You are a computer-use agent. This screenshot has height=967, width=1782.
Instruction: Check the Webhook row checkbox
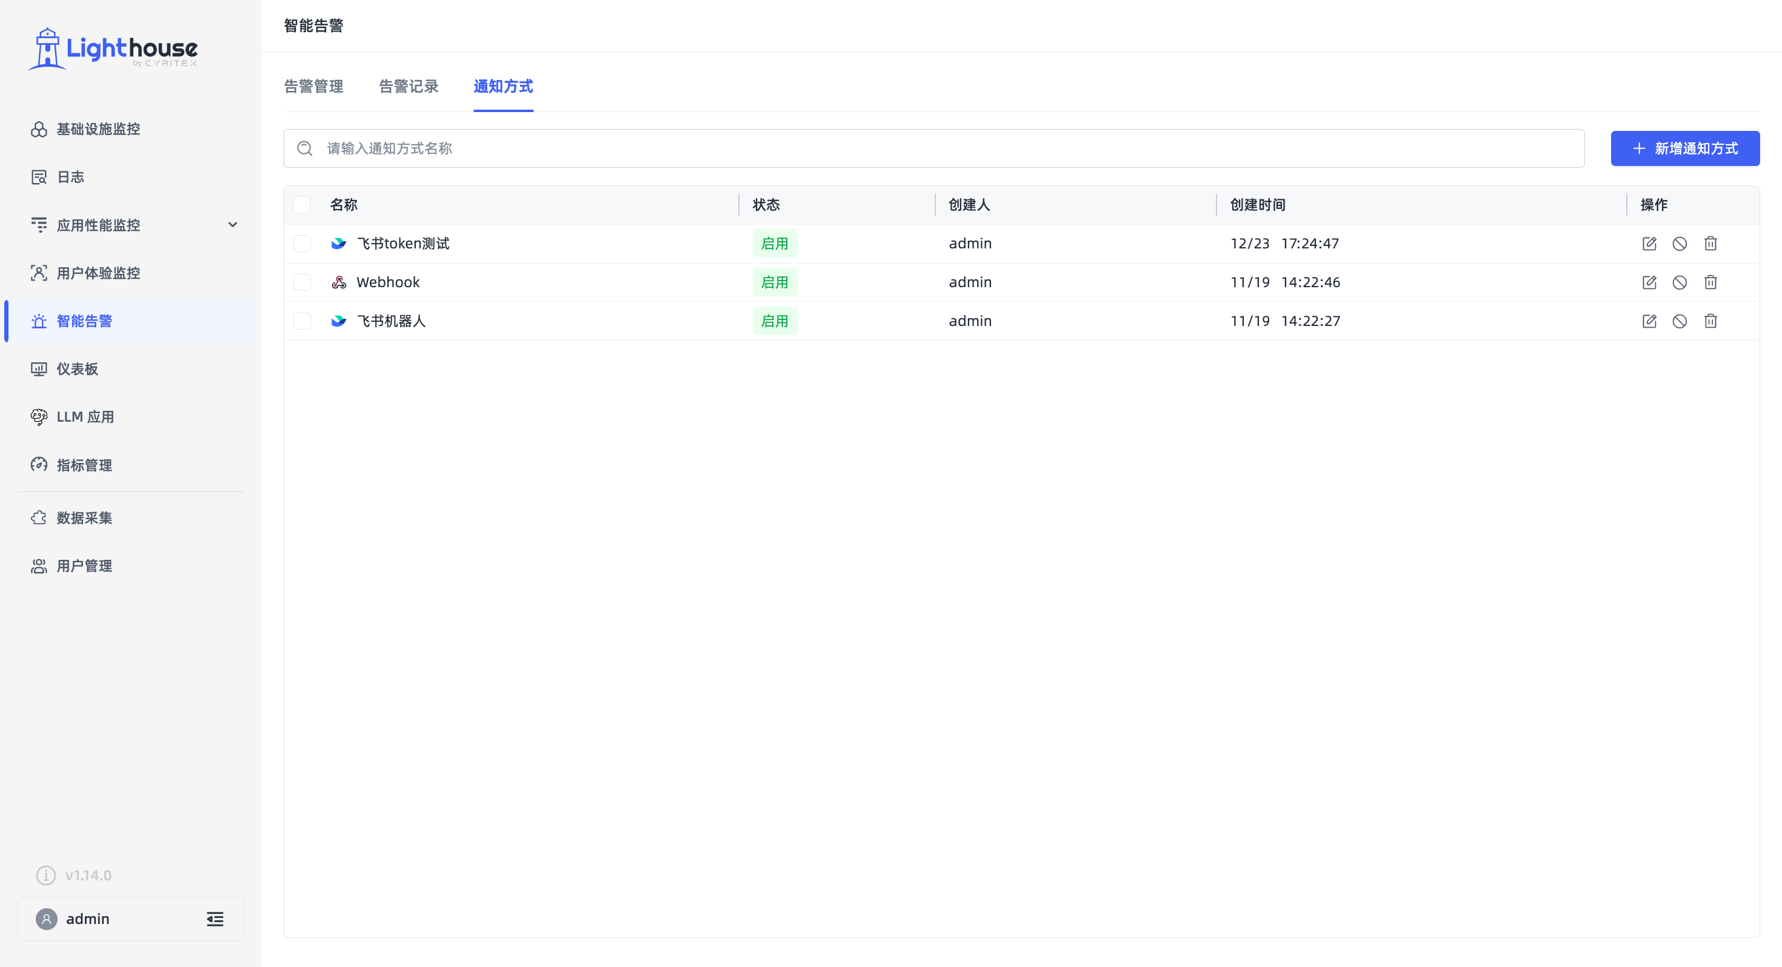302,282
